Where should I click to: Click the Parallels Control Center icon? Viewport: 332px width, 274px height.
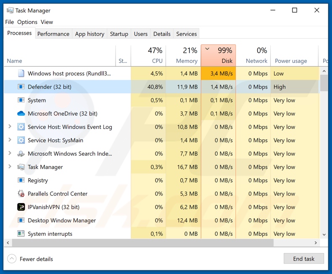[x=21, y=194]
